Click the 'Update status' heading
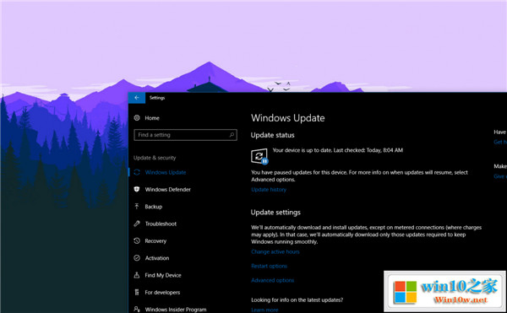Image resolution: width=507 pixels, height=313 pixels. pyautogui.click(x=273, y=135)
